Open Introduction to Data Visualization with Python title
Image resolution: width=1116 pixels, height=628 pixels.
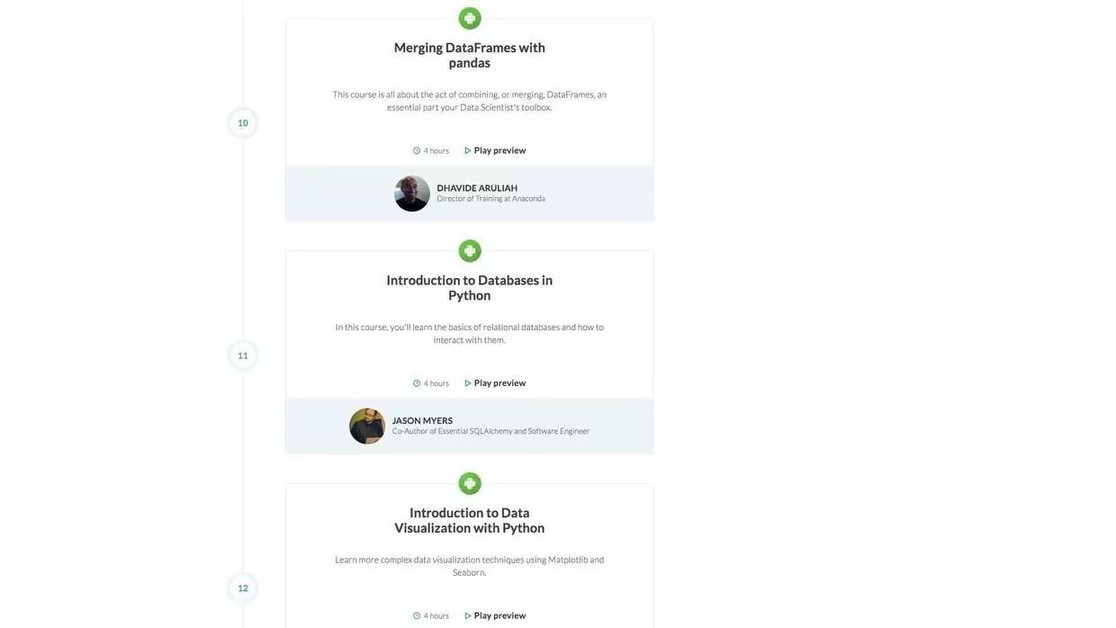click(470, 520)
